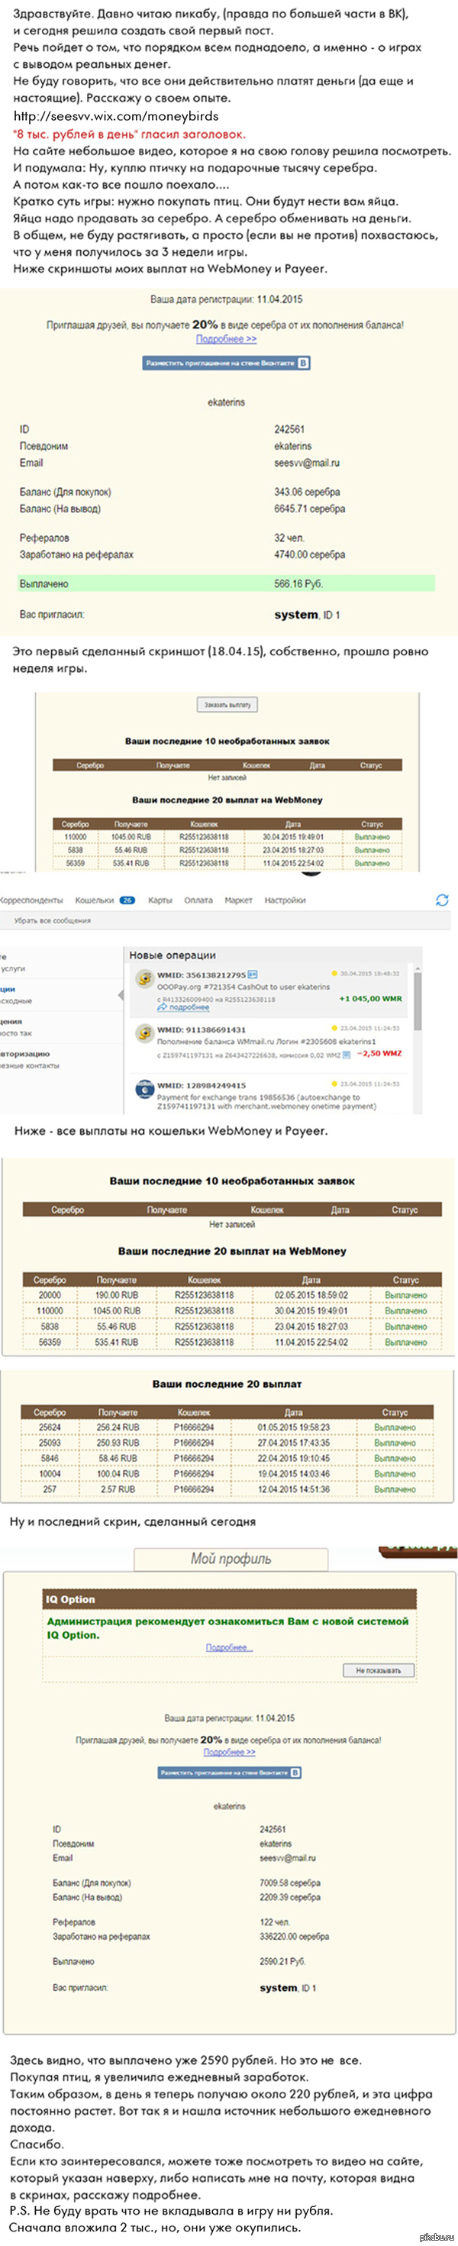Collapse the WebMoney left sidebar arrow
458x2246 pixels.
[120, 995]
